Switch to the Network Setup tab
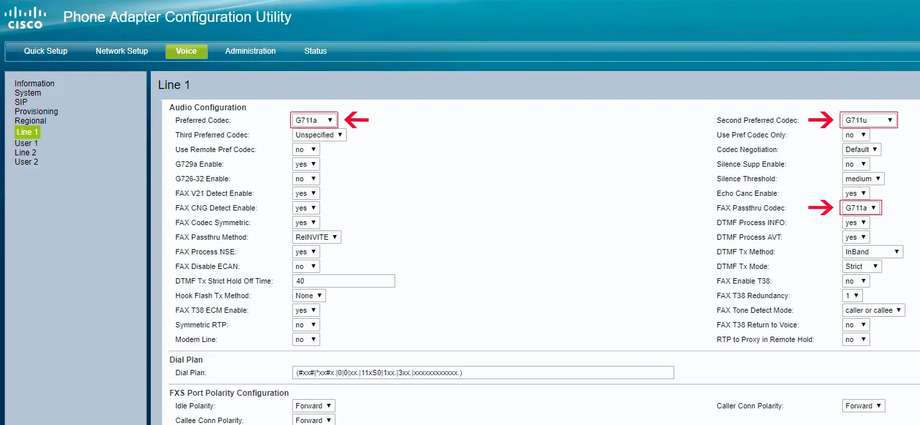Image resolution: width=920 pixels, height=425 pixels. [122, 51]
